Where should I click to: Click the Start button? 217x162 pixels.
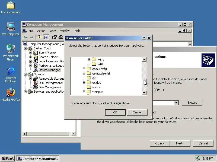click(x=8, y=158)
